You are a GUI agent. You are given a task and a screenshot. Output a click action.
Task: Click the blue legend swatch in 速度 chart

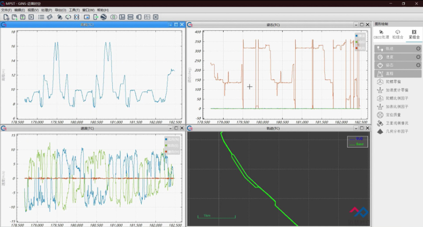(x=167, y=139)
